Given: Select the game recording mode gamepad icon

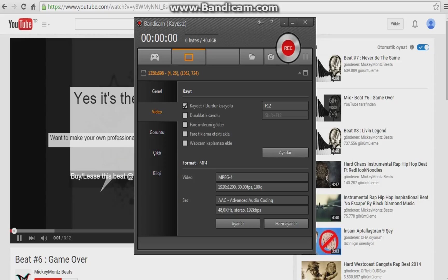Looking at the screenshot, I should tap(155, 57).
